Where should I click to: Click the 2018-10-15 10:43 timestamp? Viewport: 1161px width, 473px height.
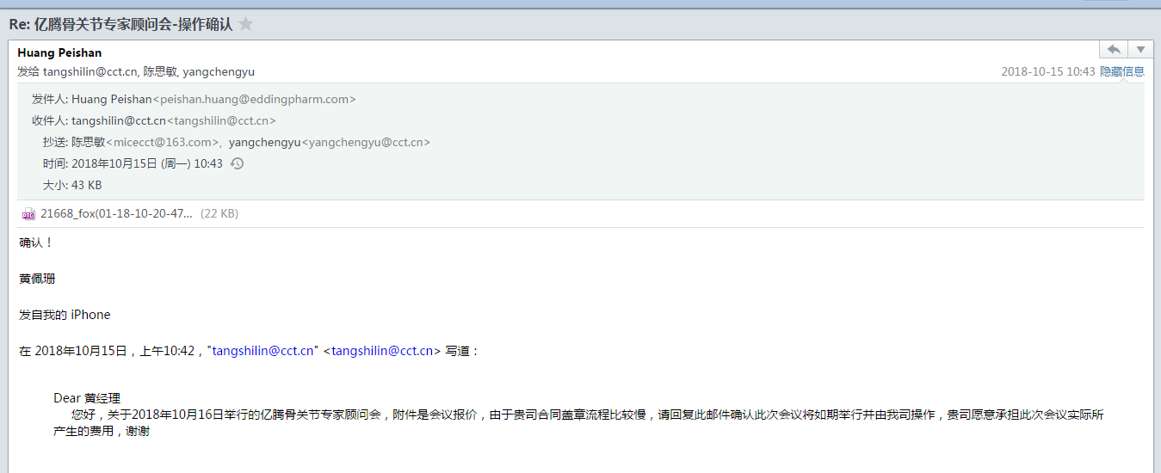1047,71
